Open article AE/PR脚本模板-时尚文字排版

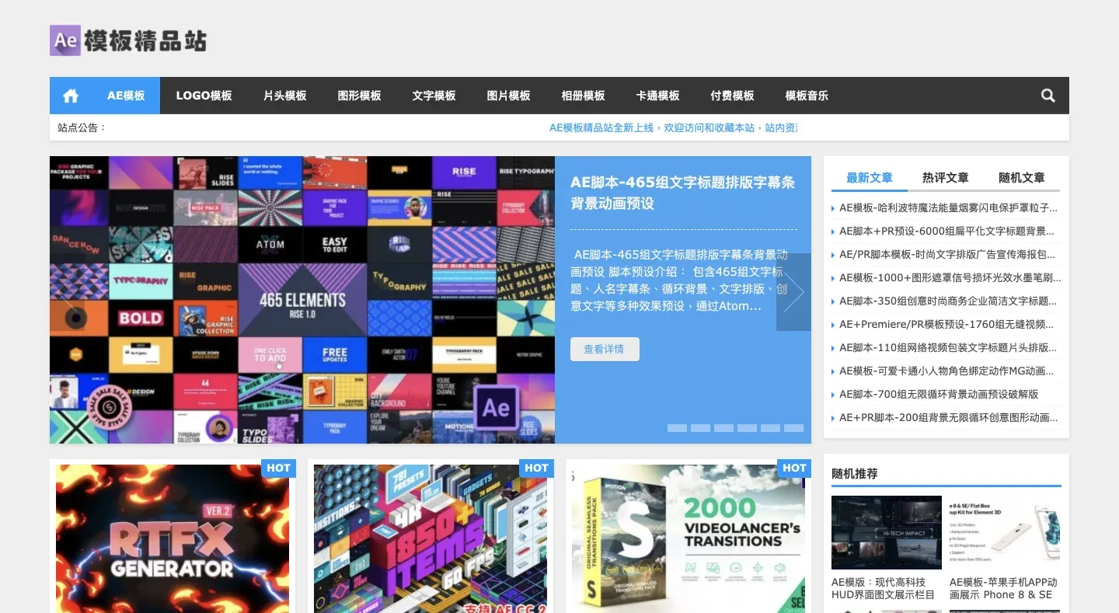(947, 255)
